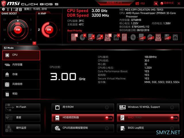
Task: Open the 内存容量 memory tab
Action: (x=21, y=65)
